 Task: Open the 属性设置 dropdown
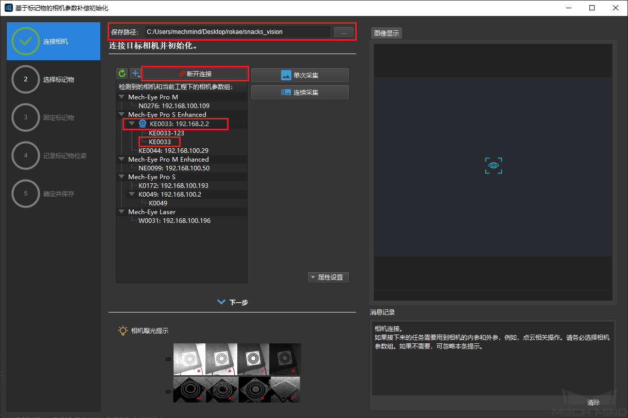[x=328, y=277]
